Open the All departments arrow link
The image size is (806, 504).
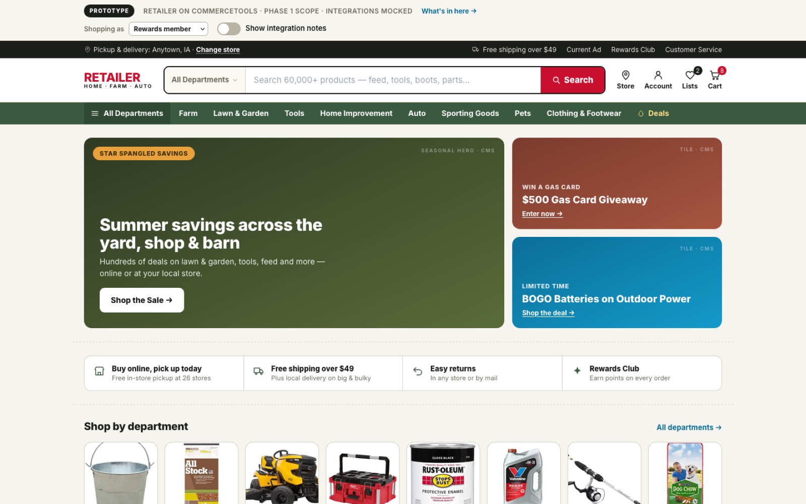coord(689,427)
